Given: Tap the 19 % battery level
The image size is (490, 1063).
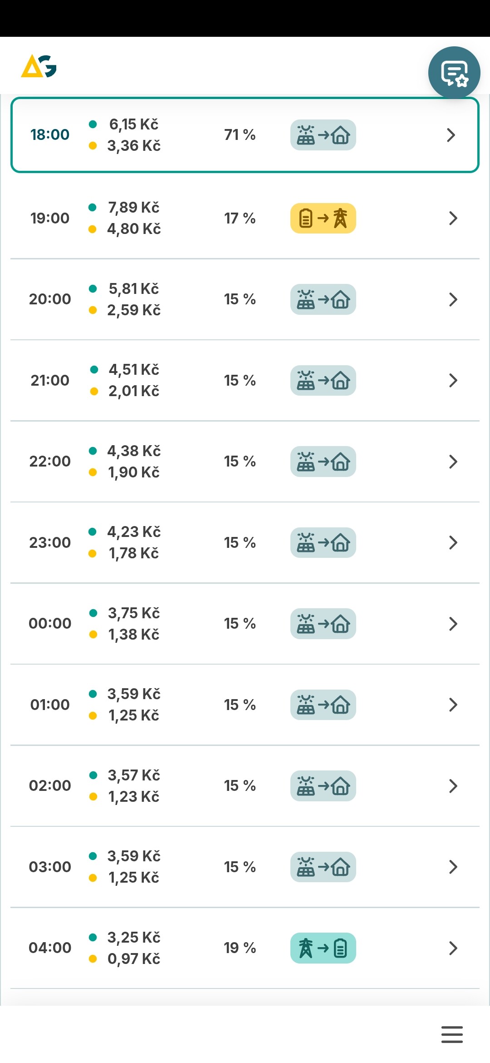Looking at the screenshot, I should pyautogui.click(x=240, y=948).
